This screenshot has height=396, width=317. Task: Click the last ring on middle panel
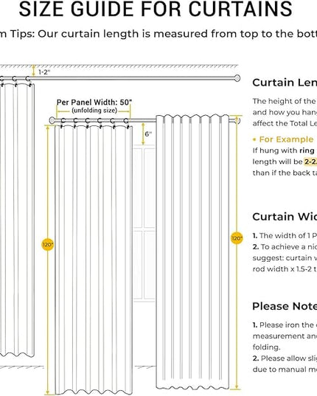[x=126, y=121]
